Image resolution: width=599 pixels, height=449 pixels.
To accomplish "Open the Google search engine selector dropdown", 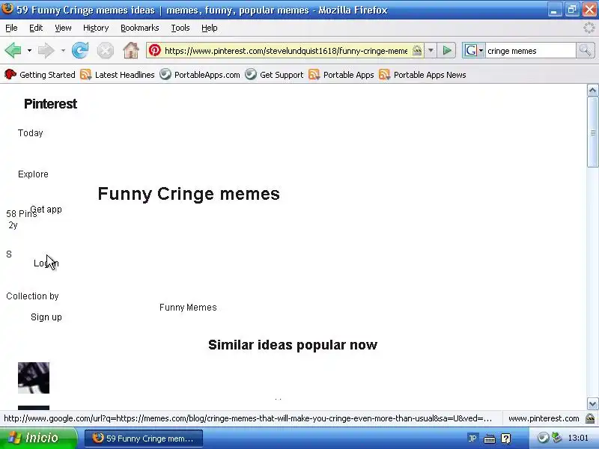I will [474, 50].
